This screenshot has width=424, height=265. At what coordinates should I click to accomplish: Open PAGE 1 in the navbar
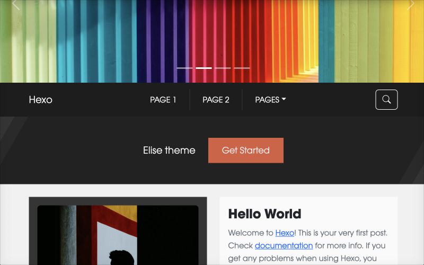coord(163,100)
